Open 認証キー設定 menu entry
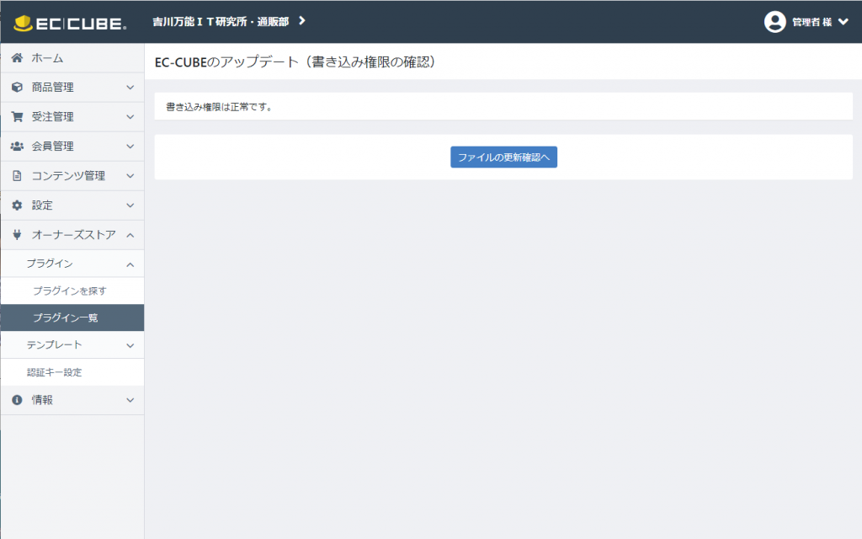Viewport: 862px width, 539px height. point(54,372)
